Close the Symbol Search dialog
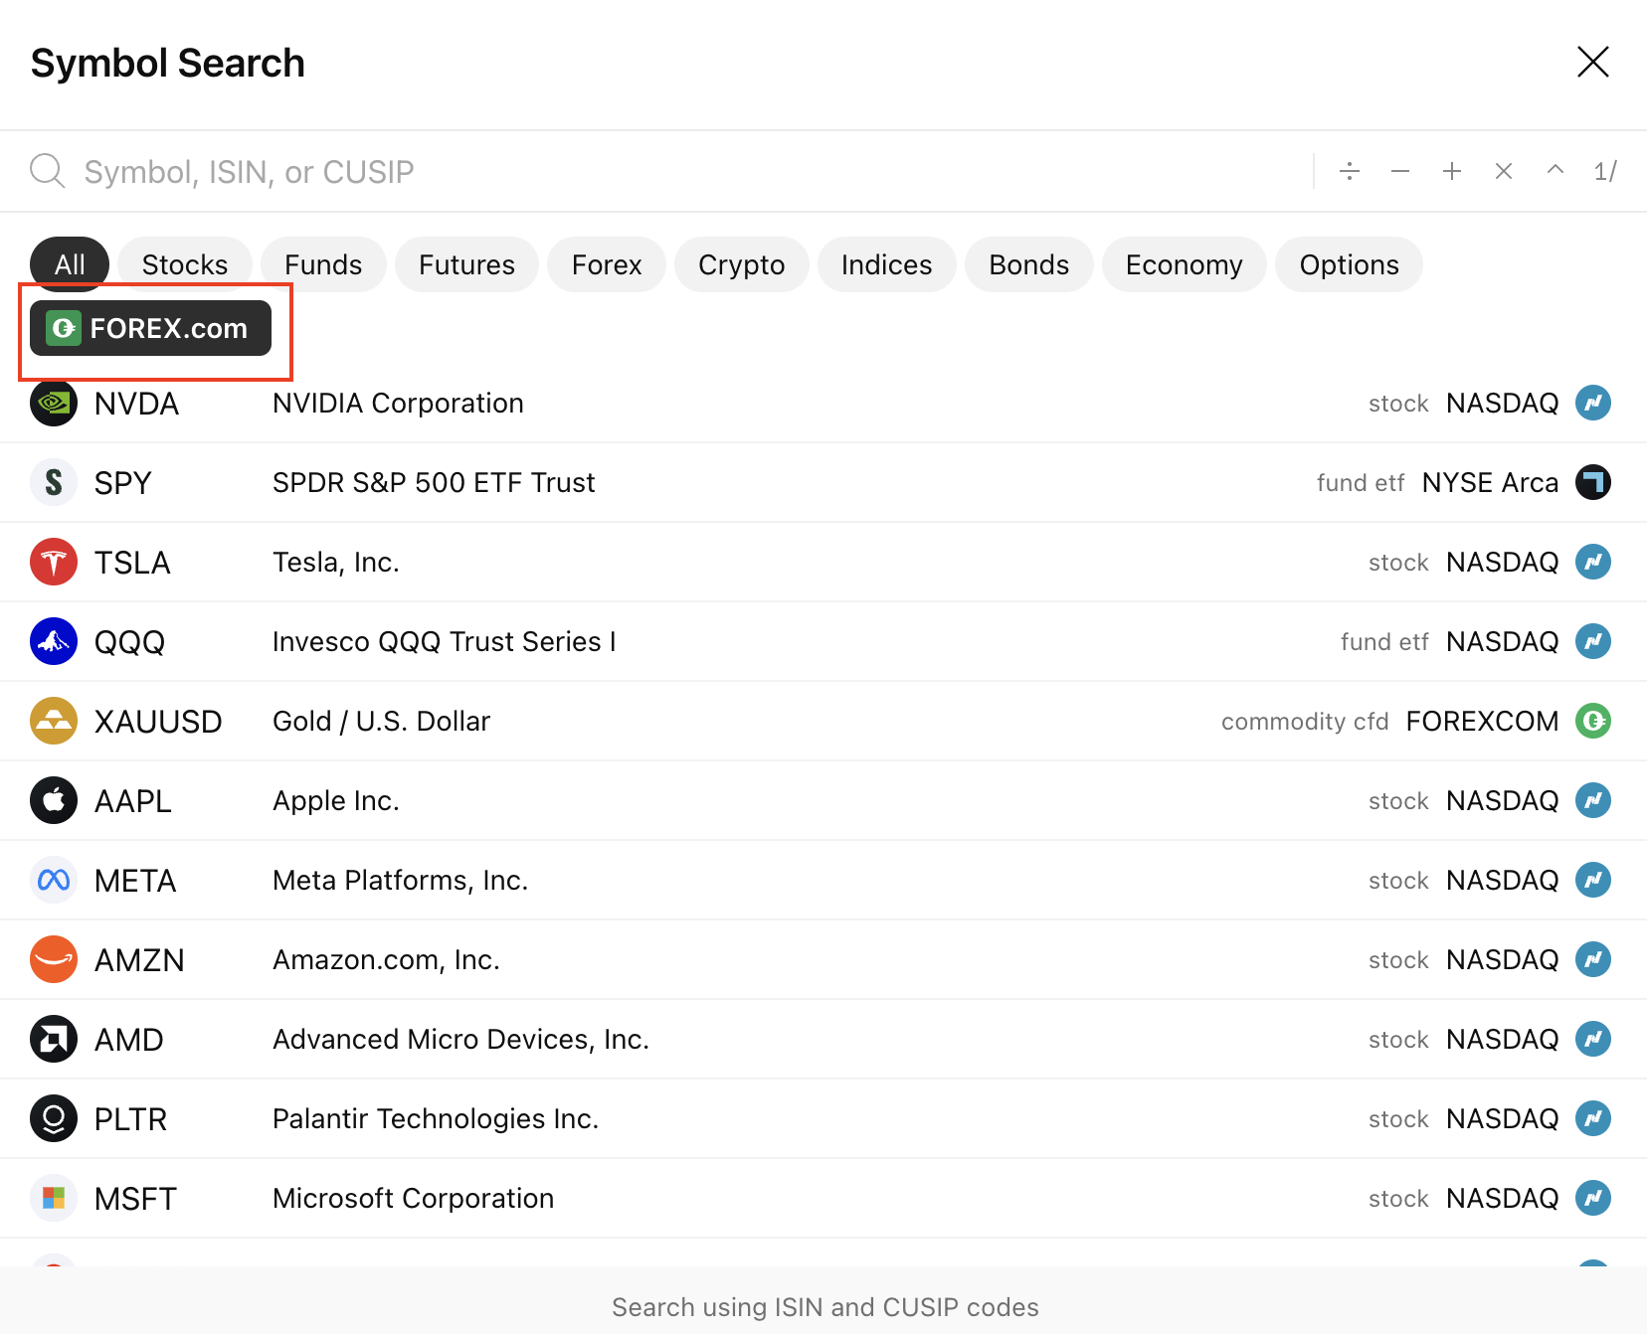 coord(1593,62)
